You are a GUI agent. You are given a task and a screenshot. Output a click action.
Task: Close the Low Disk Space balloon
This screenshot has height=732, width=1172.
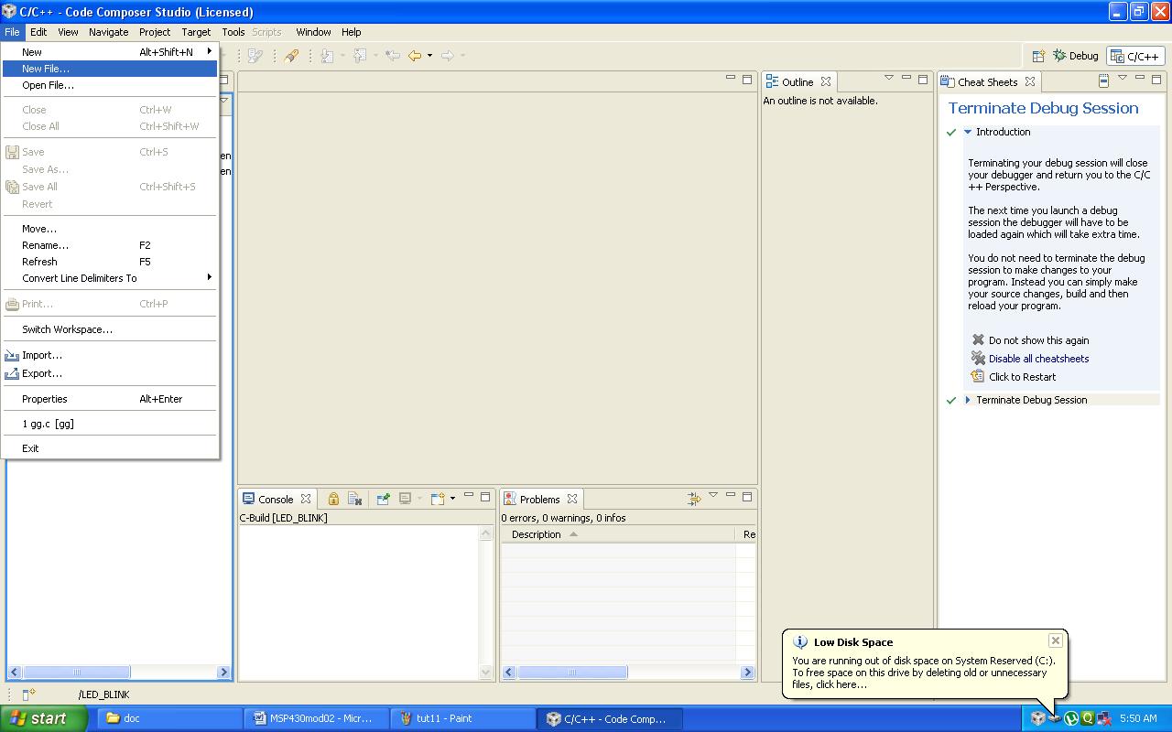pyautogui.click(x=1055, y=640)
